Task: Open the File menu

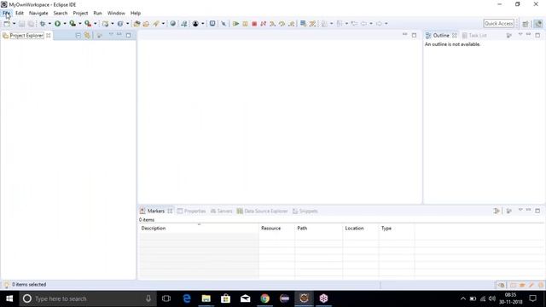Action: click(7, 13)
